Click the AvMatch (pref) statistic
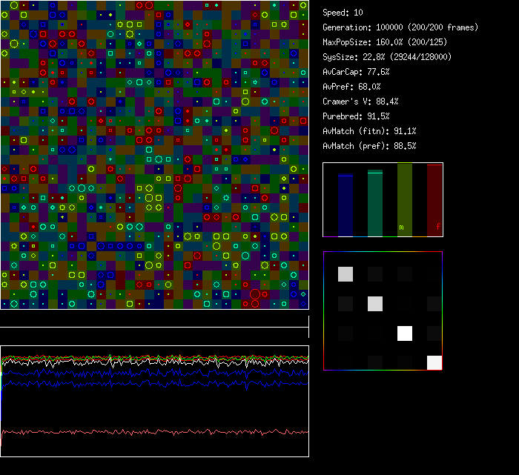This screenshot has height=475, width=519. (x=369, y=146)
